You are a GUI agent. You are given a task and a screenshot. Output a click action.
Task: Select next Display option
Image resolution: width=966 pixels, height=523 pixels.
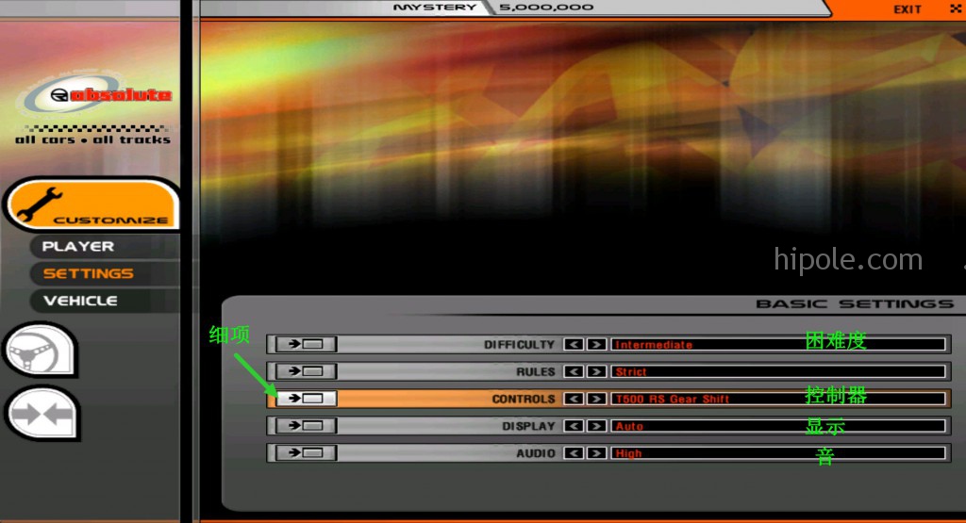point(596,426)
